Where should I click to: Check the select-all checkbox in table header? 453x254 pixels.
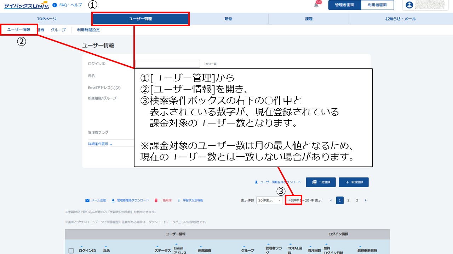tap(71, 251)
